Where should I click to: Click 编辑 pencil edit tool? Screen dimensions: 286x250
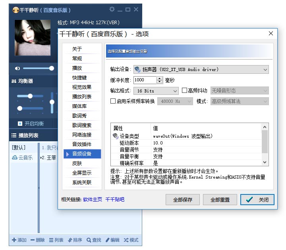(x=112, y=240)
